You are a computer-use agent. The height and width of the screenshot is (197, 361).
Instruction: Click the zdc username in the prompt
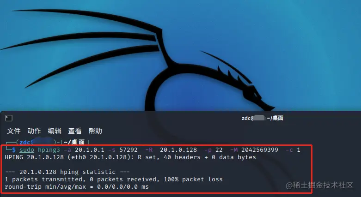coord(24,142)
